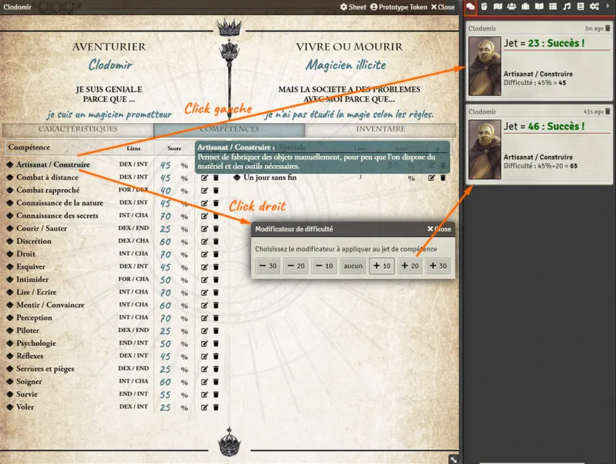Edit the Mentir / Convaincre skill
Screen dimensions: 616x464
[x=204, y=305]
